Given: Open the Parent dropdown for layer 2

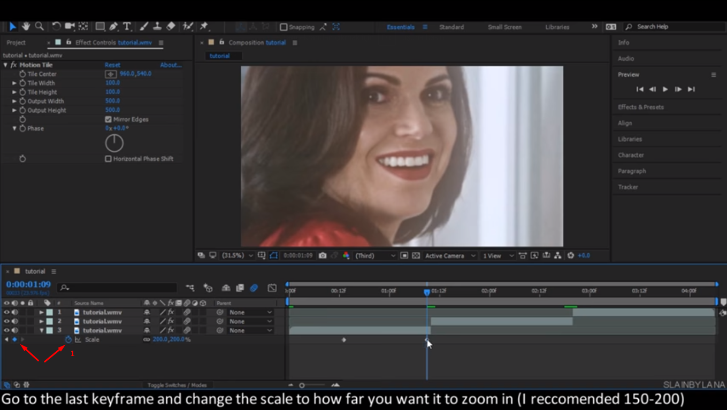Looking at the screenshot, I should 250,321.
